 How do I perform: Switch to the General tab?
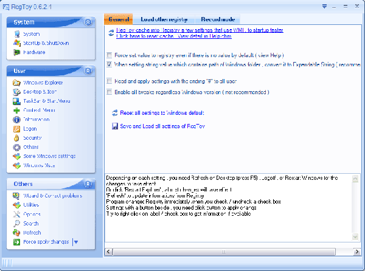tap(119, 19)
